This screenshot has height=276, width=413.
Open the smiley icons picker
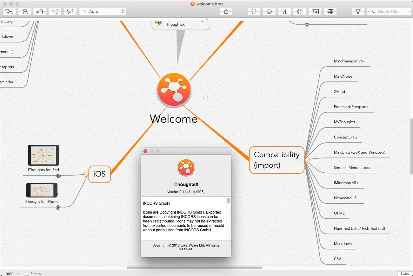[x=300, y=11]
